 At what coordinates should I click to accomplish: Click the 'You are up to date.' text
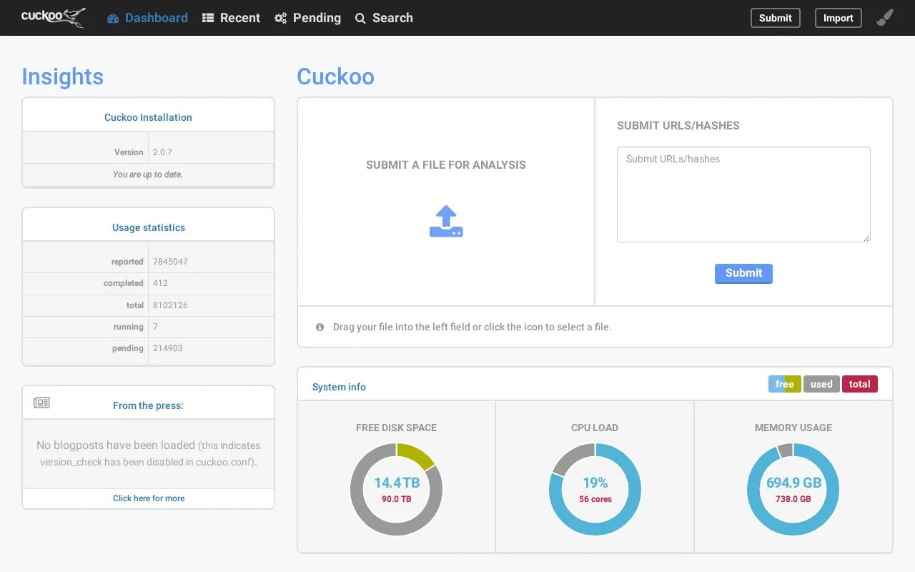(x=148, y=174)
